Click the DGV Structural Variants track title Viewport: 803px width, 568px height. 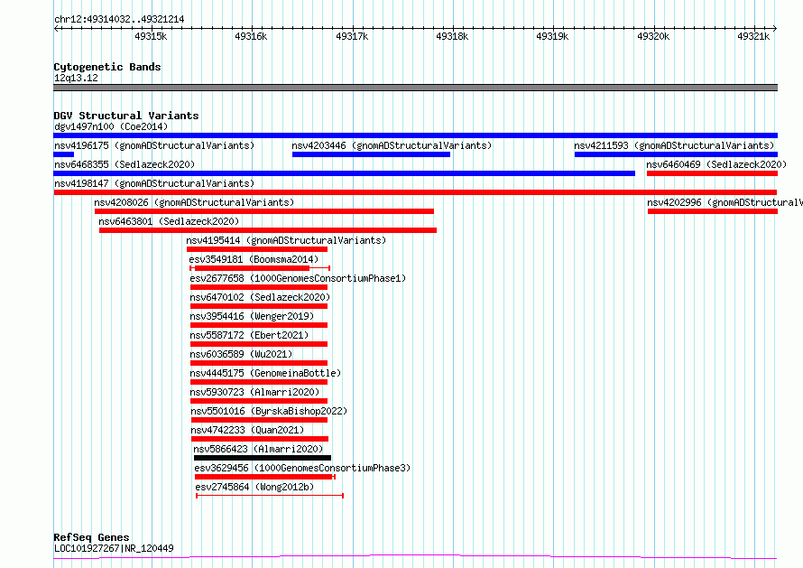click(x=126, y=116)
